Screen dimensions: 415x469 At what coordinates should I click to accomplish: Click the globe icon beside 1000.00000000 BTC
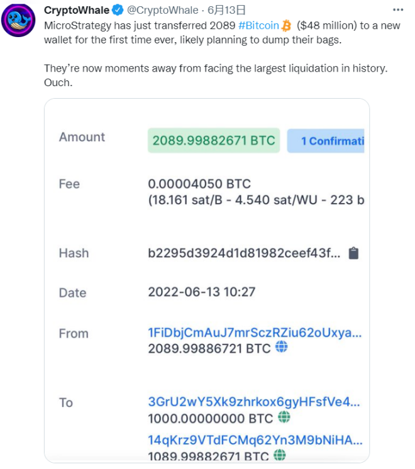(x=284, y=417)
